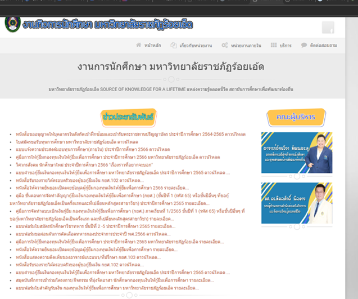Click the documents icon beside เกี่ยวกับหน่วยงาน

point(174,45)
